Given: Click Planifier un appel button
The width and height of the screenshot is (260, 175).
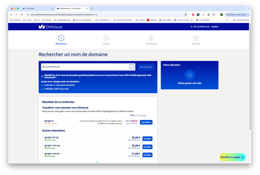Looking at the screenshot, I should [x=232, y=157].
